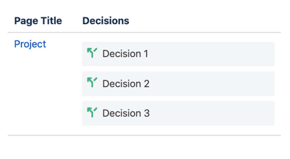This screenshot has height=159, width=290.
Task: Click the numeral 2 in Decision 2
Action: click(x=146, y=84)
